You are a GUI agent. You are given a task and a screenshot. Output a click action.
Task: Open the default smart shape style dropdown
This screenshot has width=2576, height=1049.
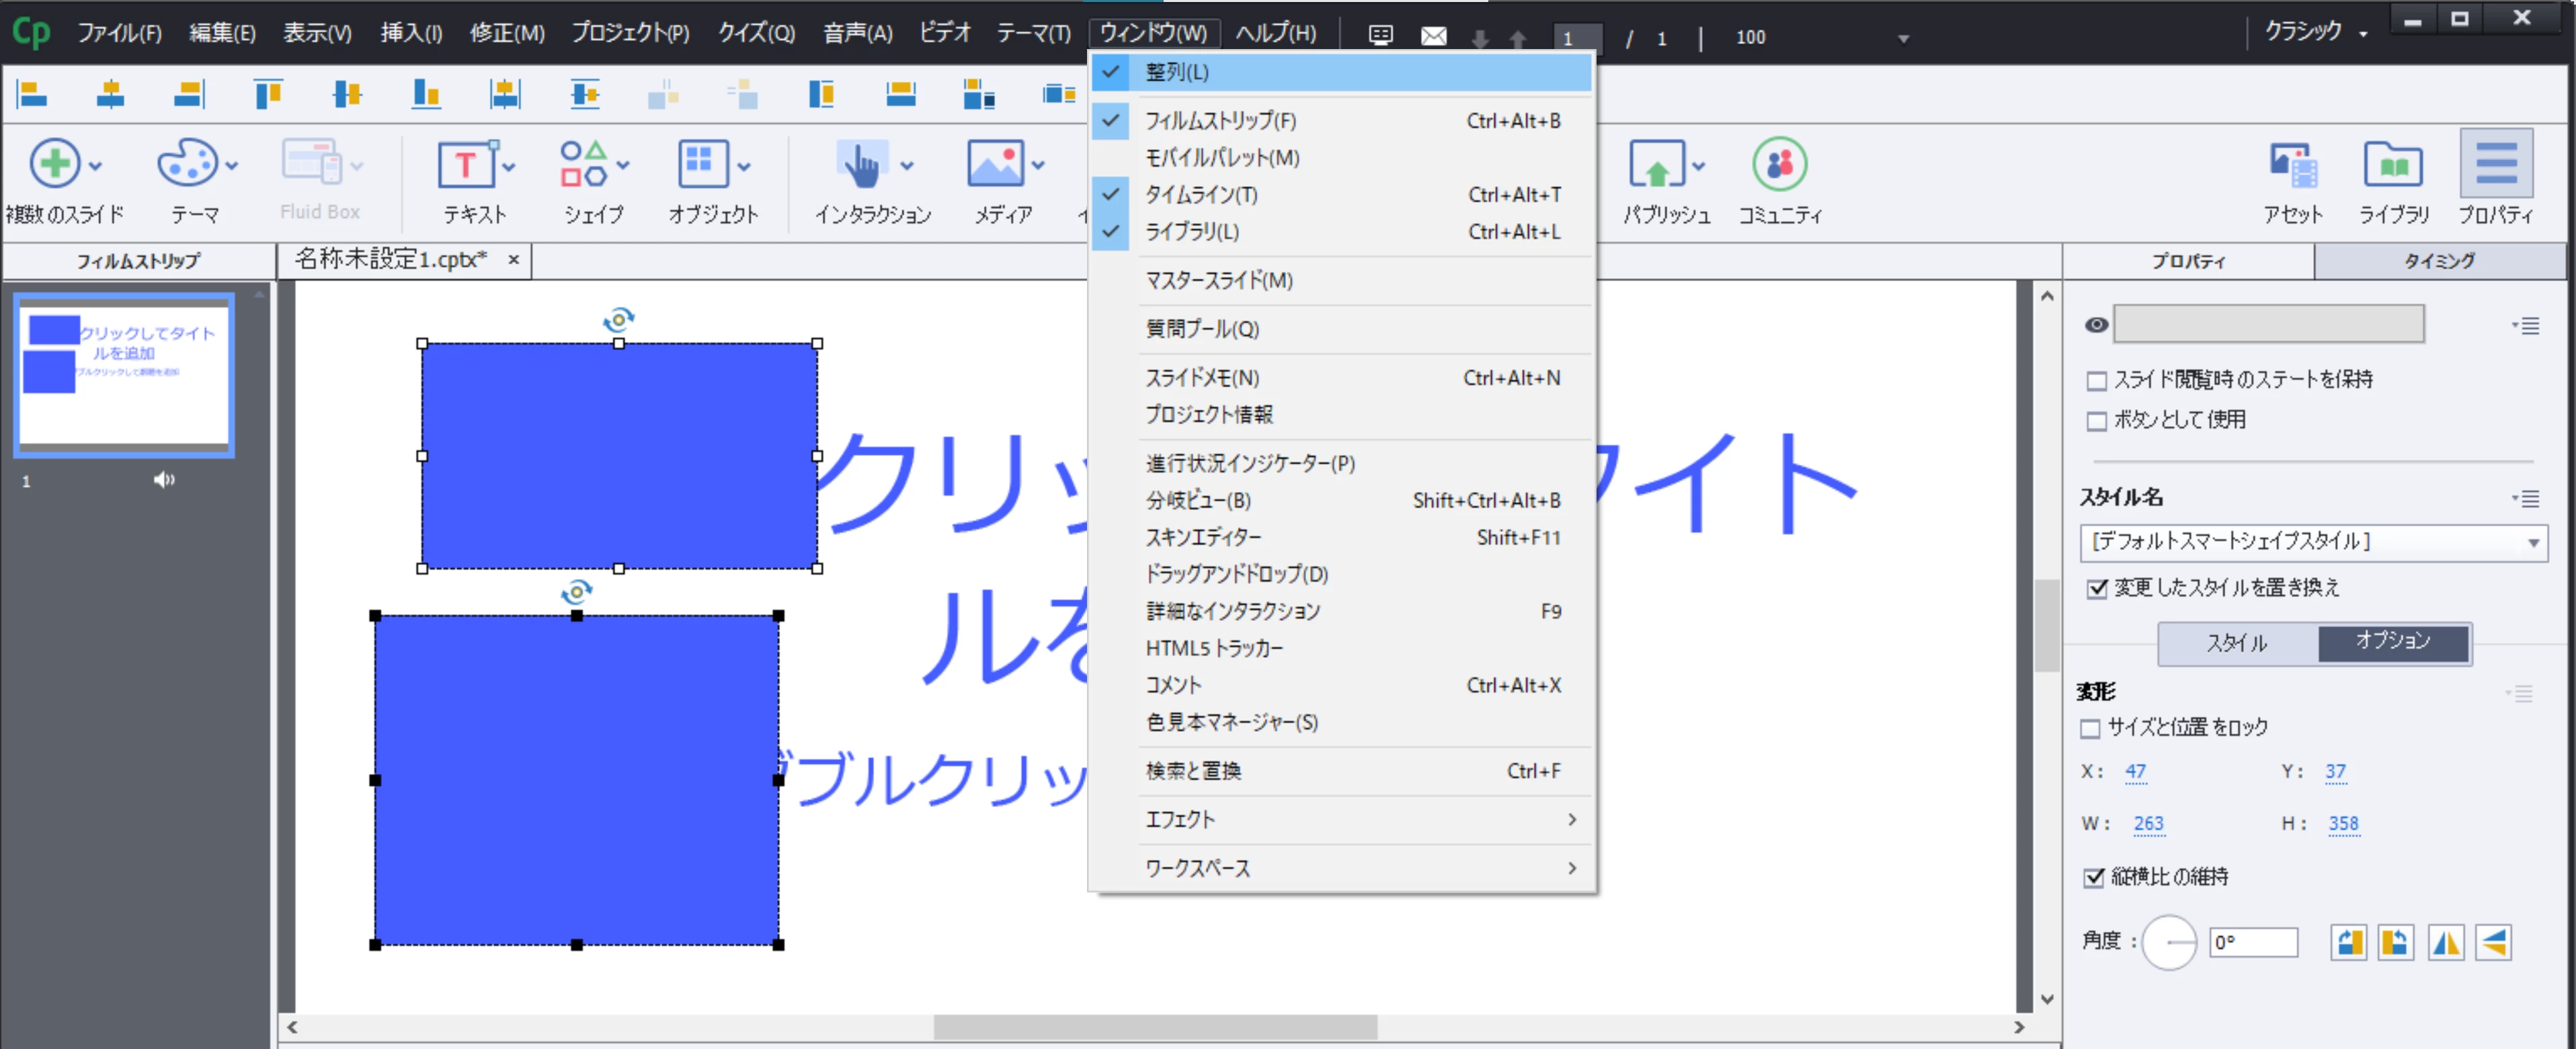(2312, 542)
